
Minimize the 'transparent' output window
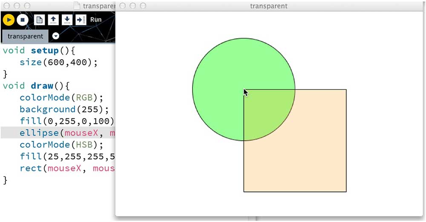(x=133, y=6)
